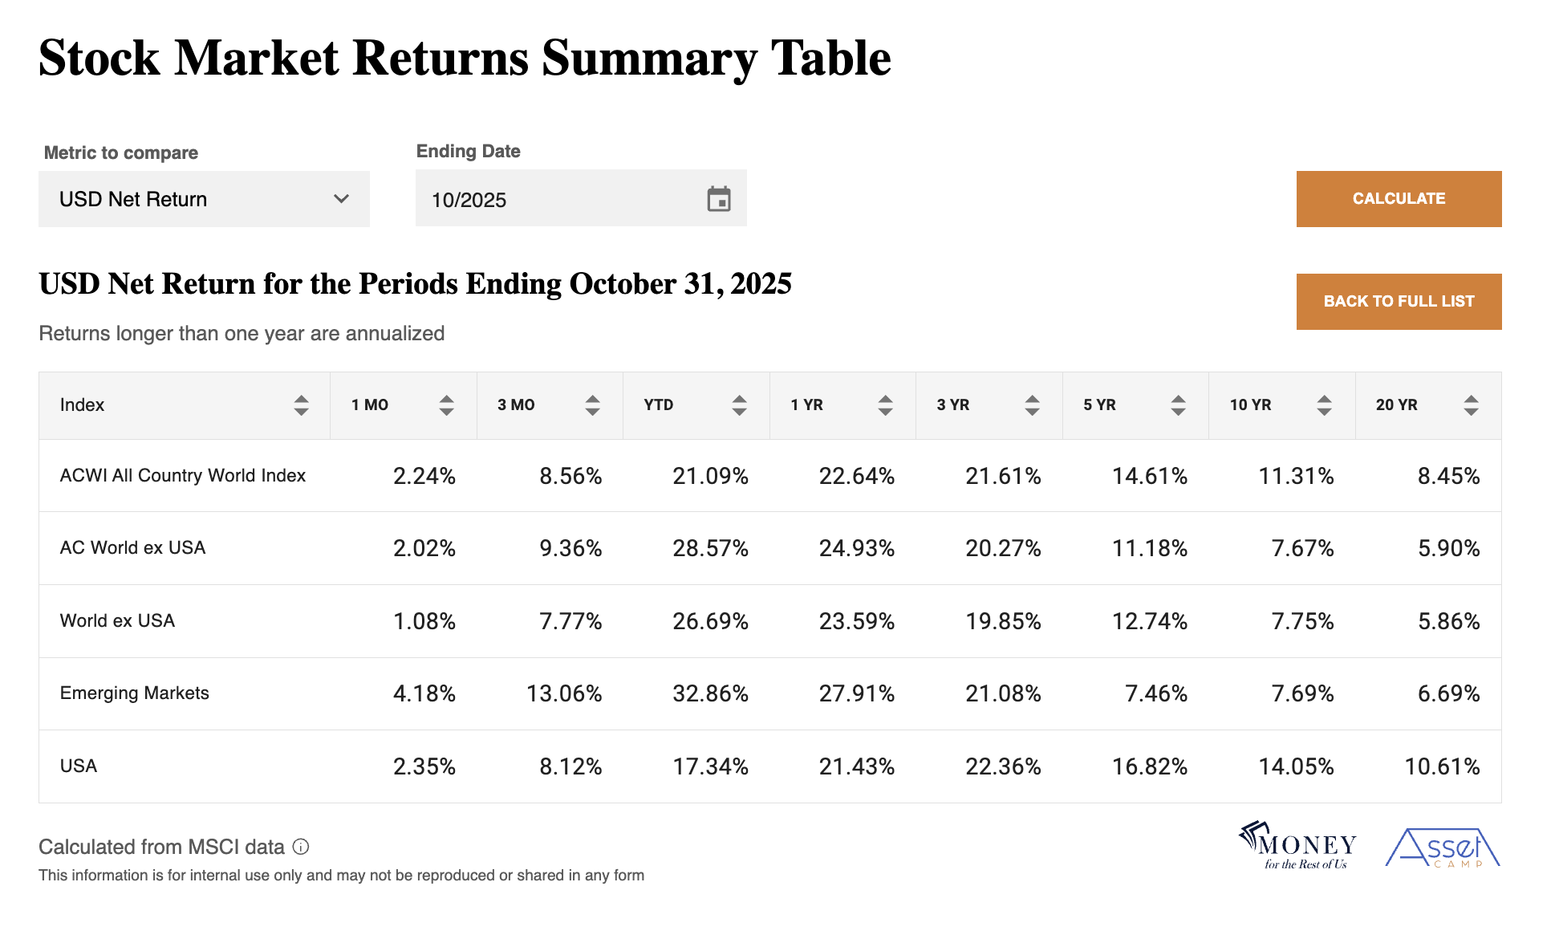
Task: Click the Asset Camp logo
Action: coord(1443,848)
